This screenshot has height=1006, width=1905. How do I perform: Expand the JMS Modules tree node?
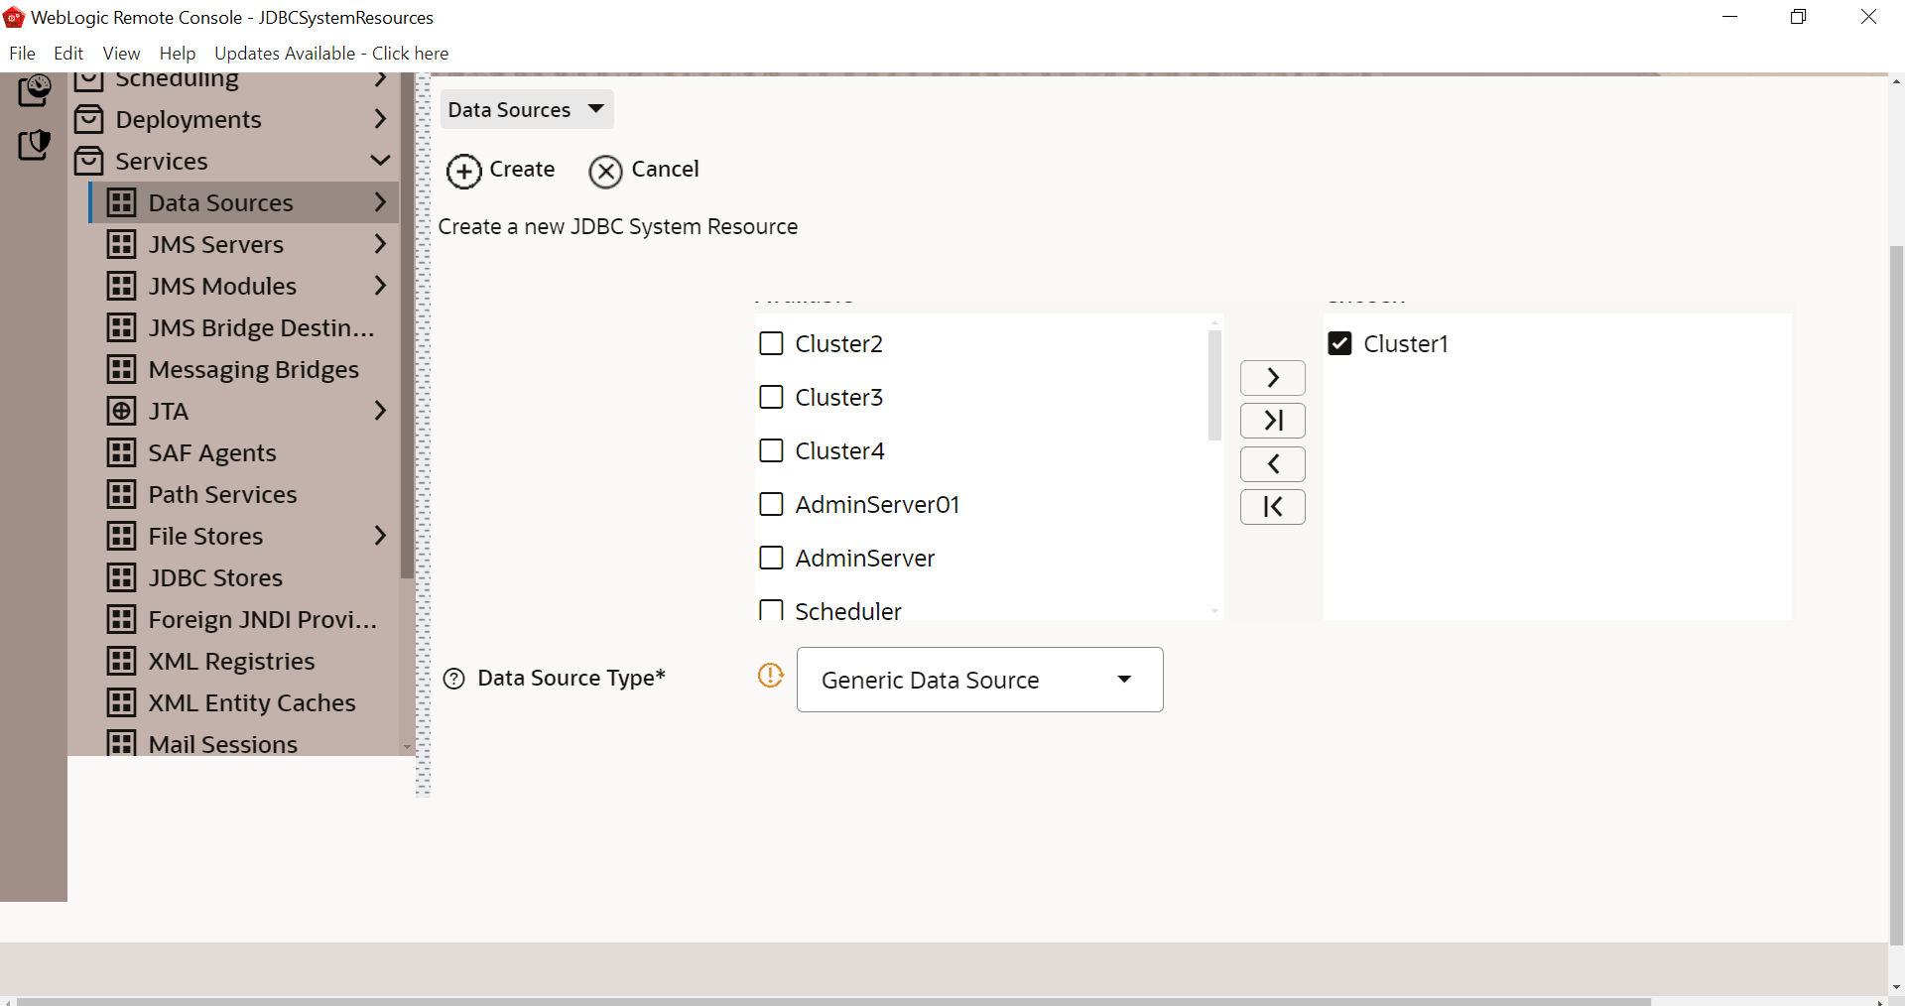click(380, 286)
